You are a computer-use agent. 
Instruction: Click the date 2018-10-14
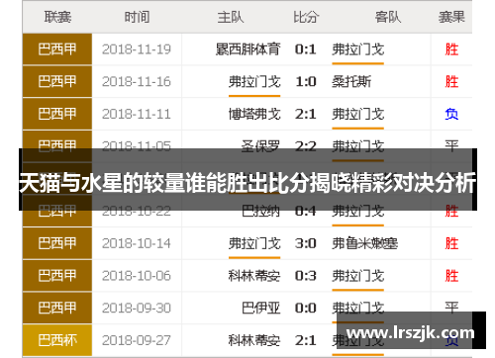pos(137,243)
